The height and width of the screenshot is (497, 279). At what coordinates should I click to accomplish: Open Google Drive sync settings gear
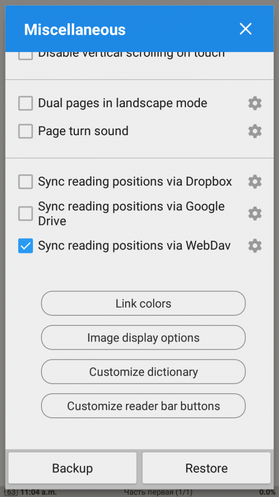(255, 213)
